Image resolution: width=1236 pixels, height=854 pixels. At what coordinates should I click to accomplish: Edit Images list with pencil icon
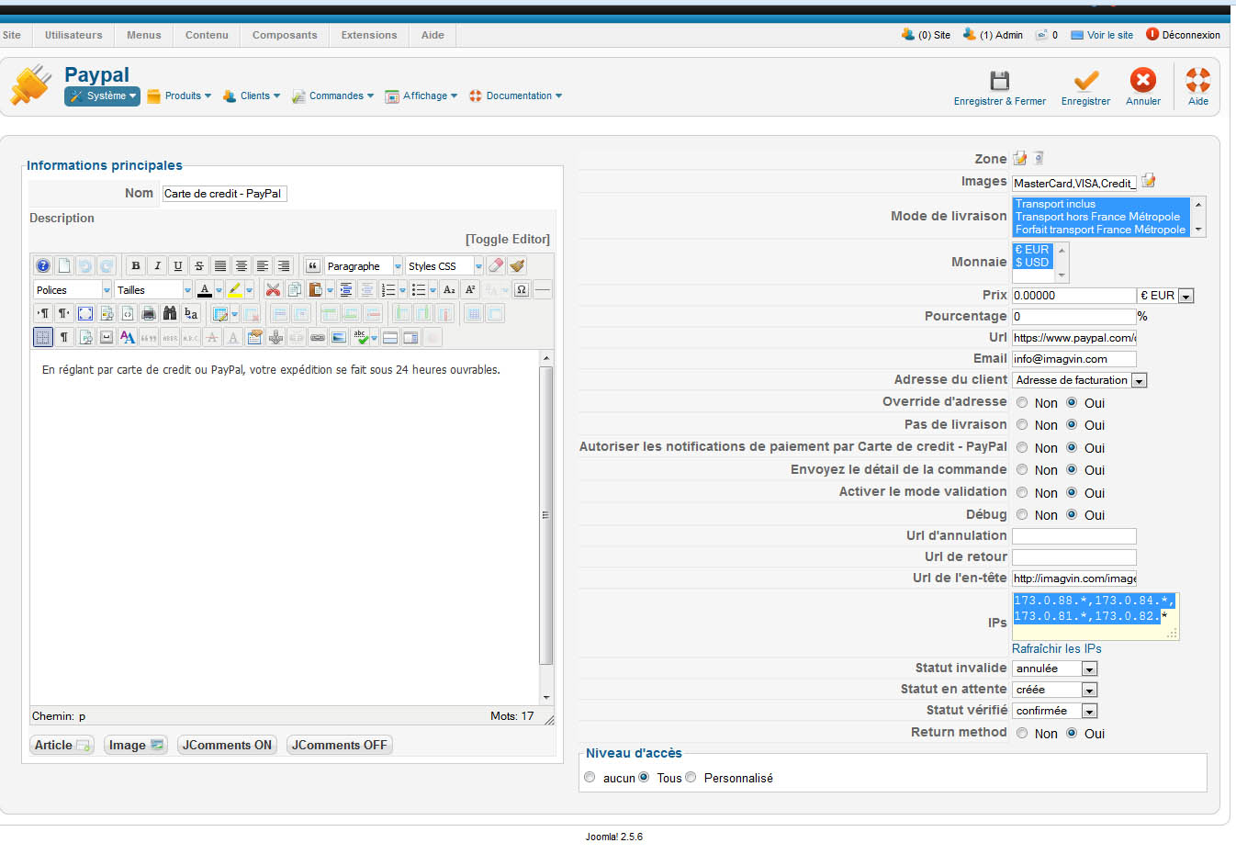pyautogui.click(x=1148, y=181)
